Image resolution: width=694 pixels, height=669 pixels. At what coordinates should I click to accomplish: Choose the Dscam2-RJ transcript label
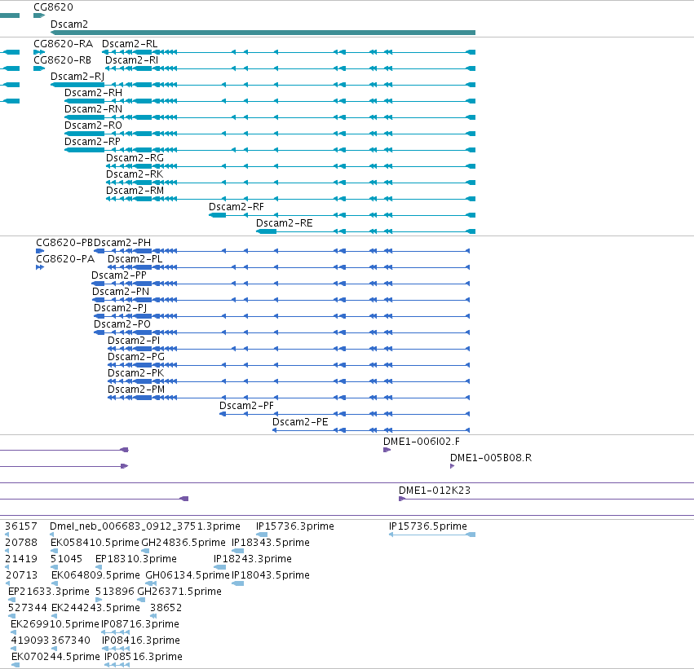[77, 77]
